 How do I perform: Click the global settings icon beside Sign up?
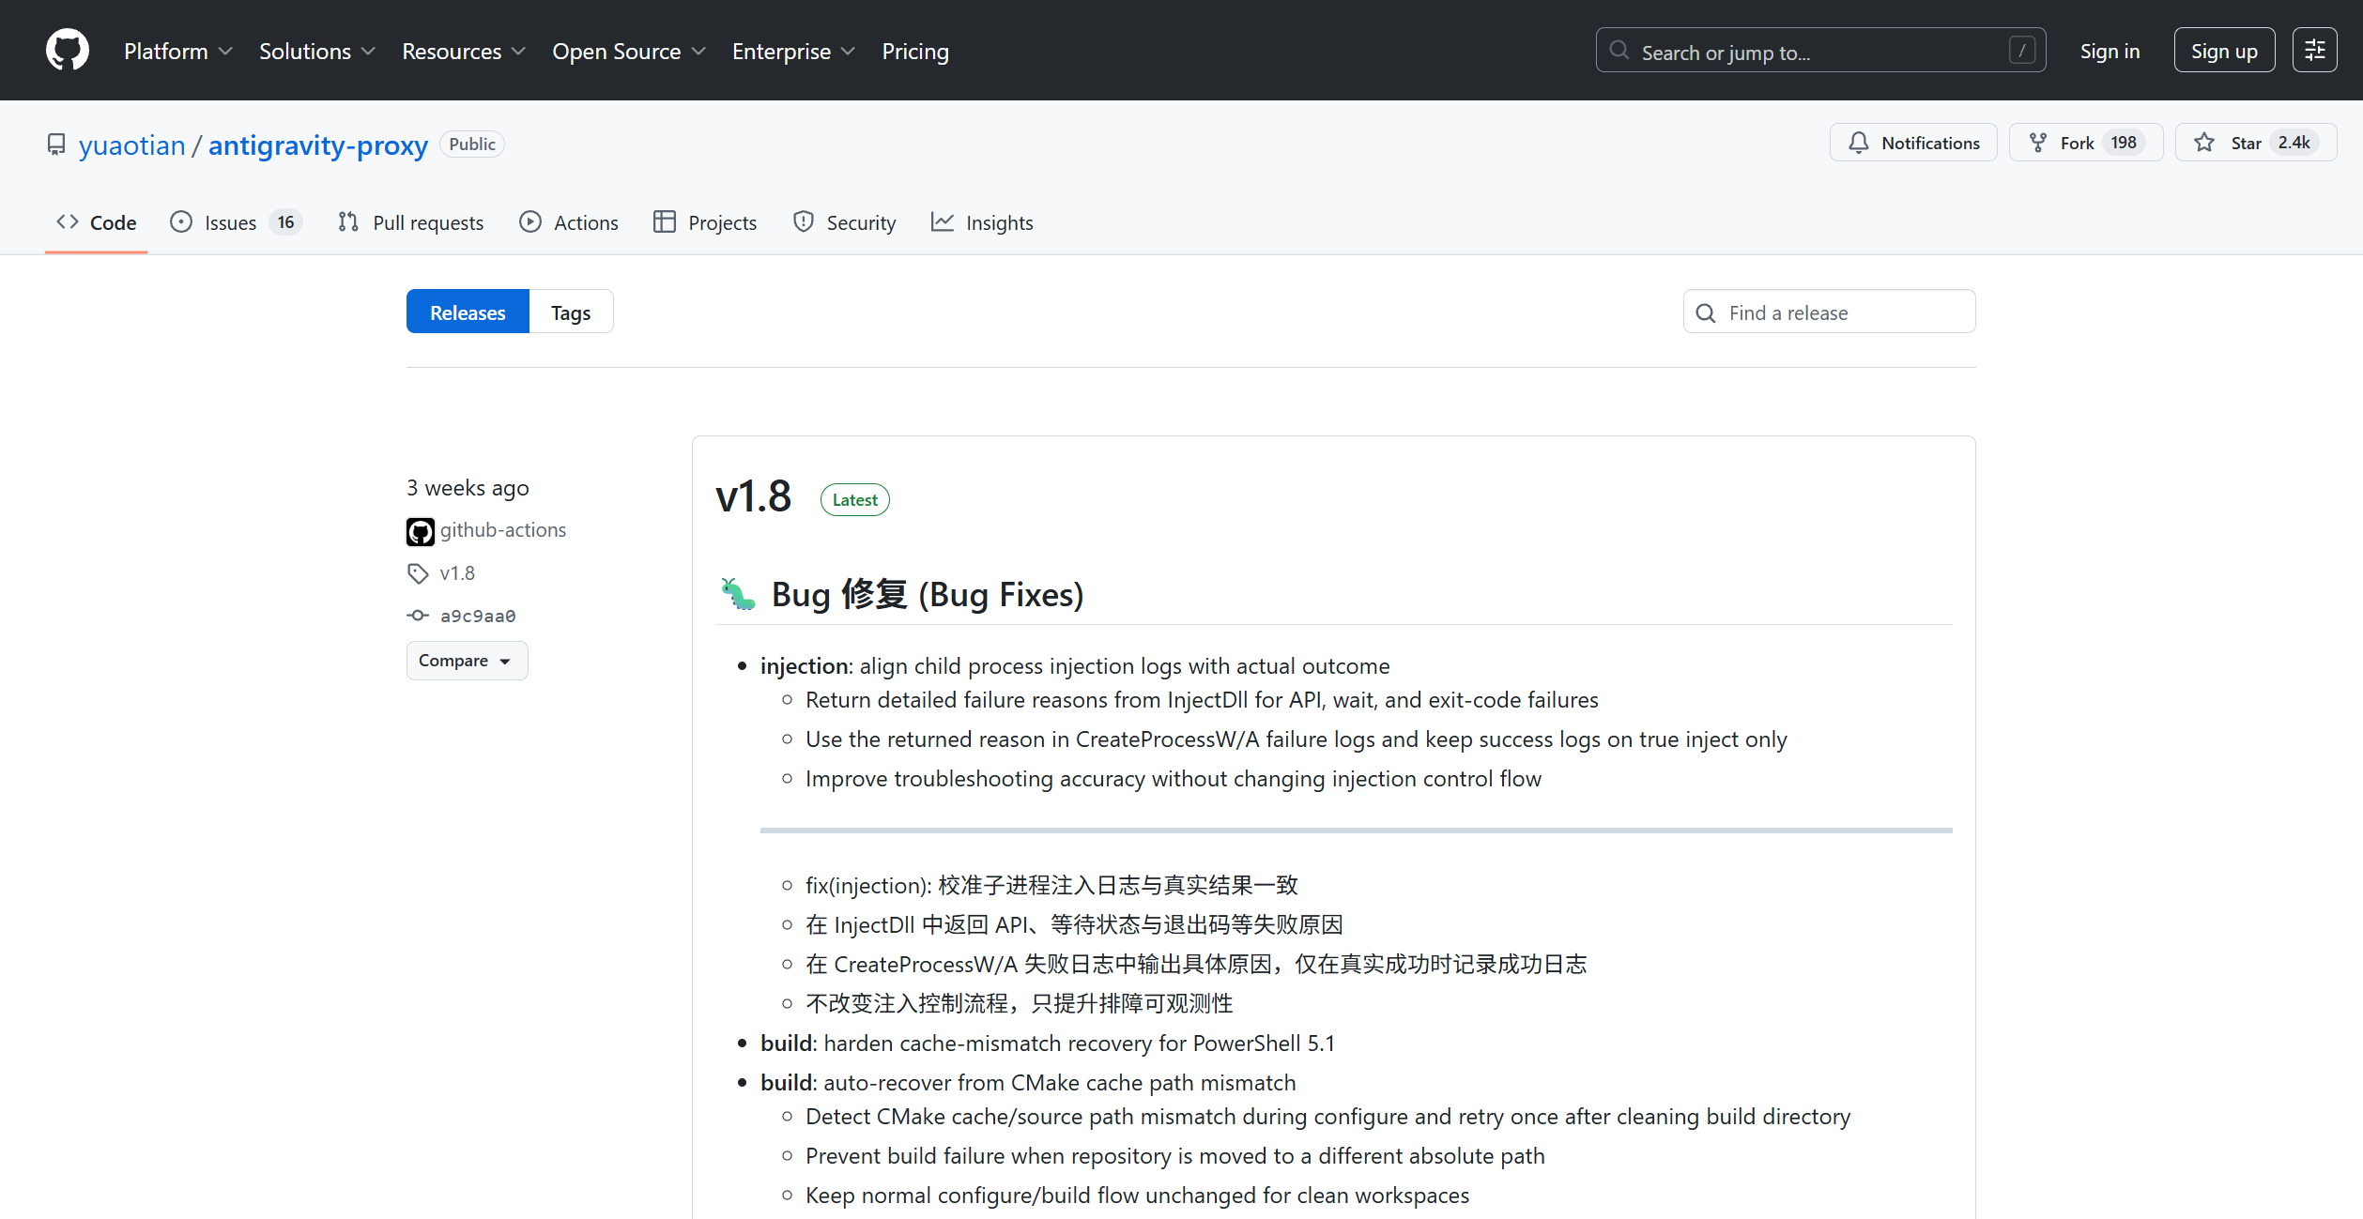click(x=2314, y=51)
